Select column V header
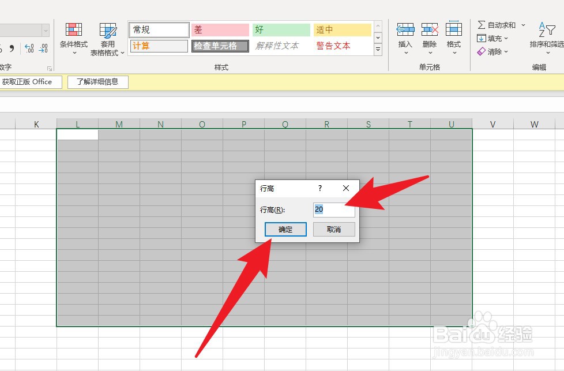The height and width of the screenshot is (371, 564). pyautogui.click(x=493, y=124)
